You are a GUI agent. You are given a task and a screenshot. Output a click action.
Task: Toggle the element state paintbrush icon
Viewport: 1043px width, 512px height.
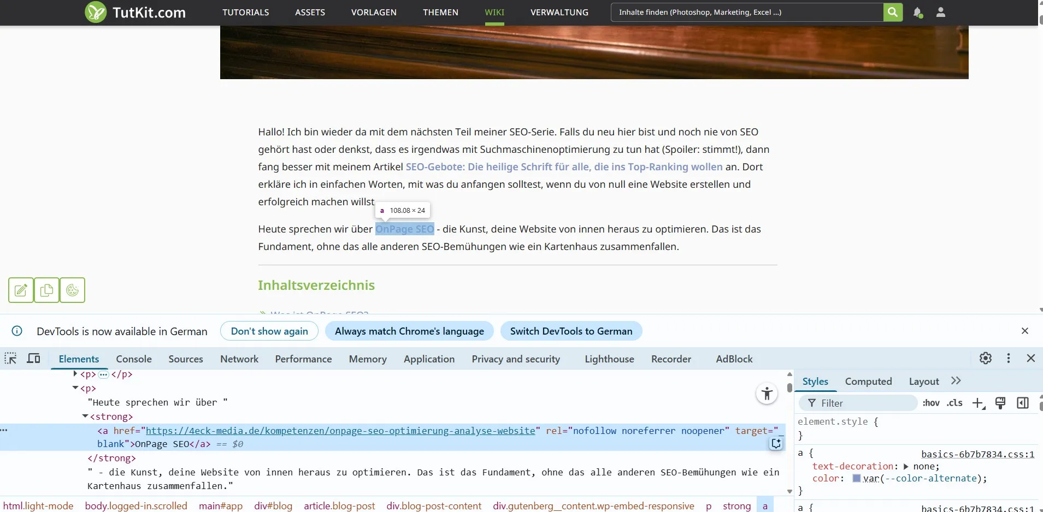(1000, 403)
